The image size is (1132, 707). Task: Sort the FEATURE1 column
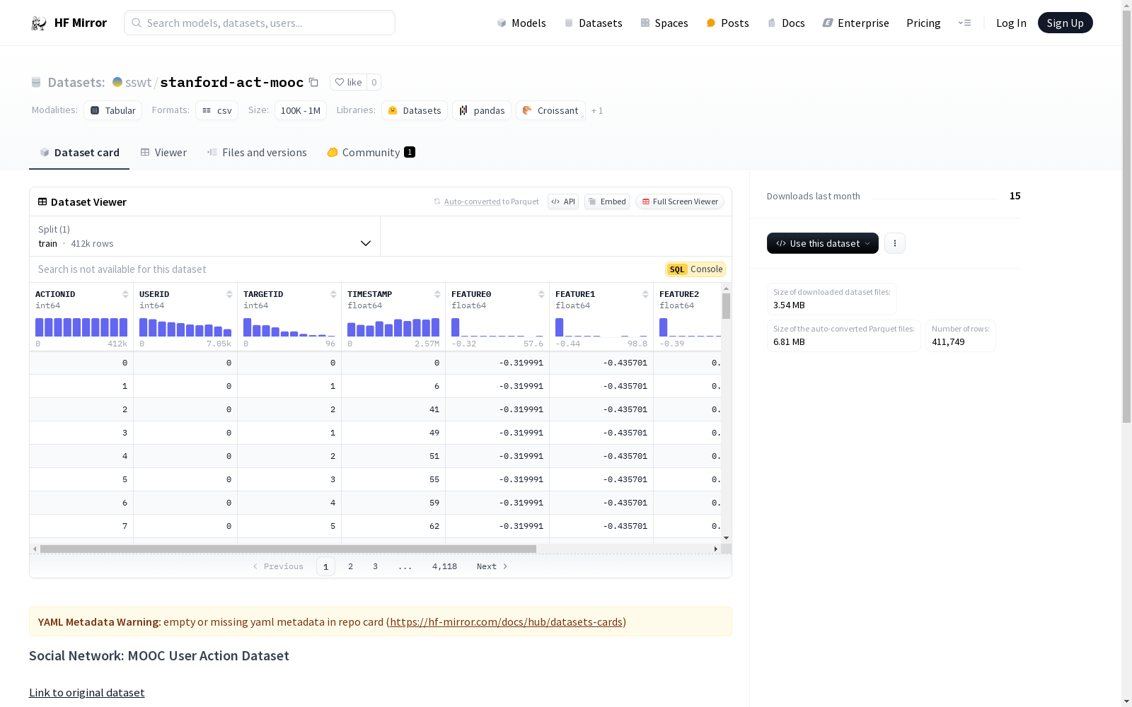(x=645, y=294)
